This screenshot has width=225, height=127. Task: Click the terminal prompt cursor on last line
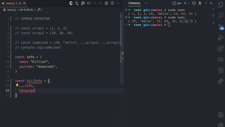click(x=169, y=25)
